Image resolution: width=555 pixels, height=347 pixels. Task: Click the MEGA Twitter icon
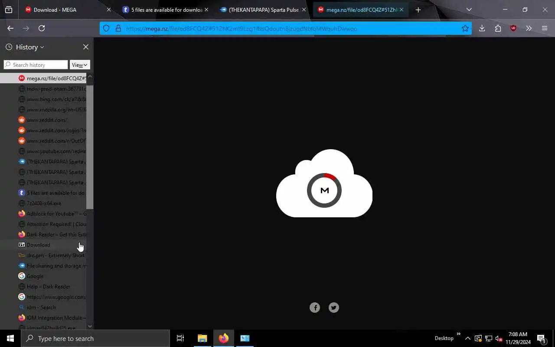333,308
